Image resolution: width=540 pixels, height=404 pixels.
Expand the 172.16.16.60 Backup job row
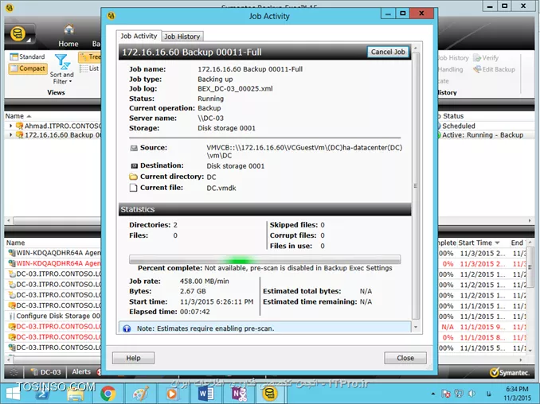[x=10, y=134]
